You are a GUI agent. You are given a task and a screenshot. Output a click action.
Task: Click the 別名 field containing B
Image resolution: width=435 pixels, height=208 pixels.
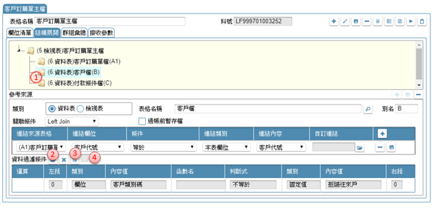pos(406,109)
